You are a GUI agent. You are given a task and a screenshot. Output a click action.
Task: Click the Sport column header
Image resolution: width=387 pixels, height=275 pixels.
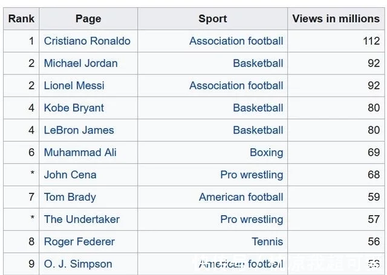tap(212, 19)
